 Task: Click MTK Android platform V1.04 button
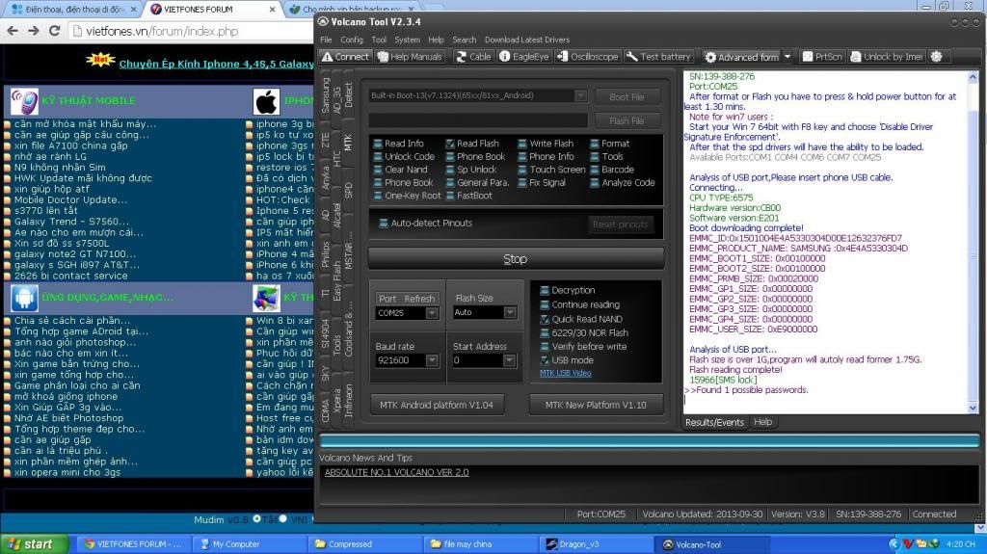[437, 405]
